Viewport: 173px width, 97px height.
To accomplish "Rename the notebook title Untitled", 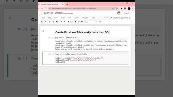I will click(x=59, y=13).
